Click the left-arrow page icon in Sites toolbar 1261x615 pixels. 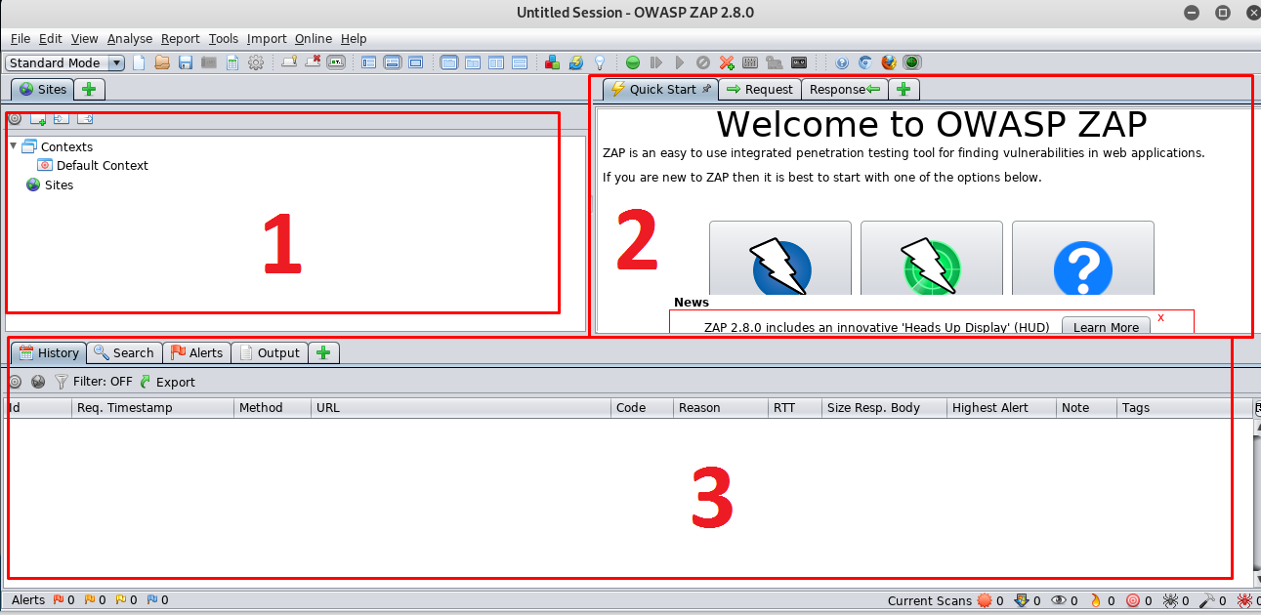pyautogui.click(x=62, y=119)
